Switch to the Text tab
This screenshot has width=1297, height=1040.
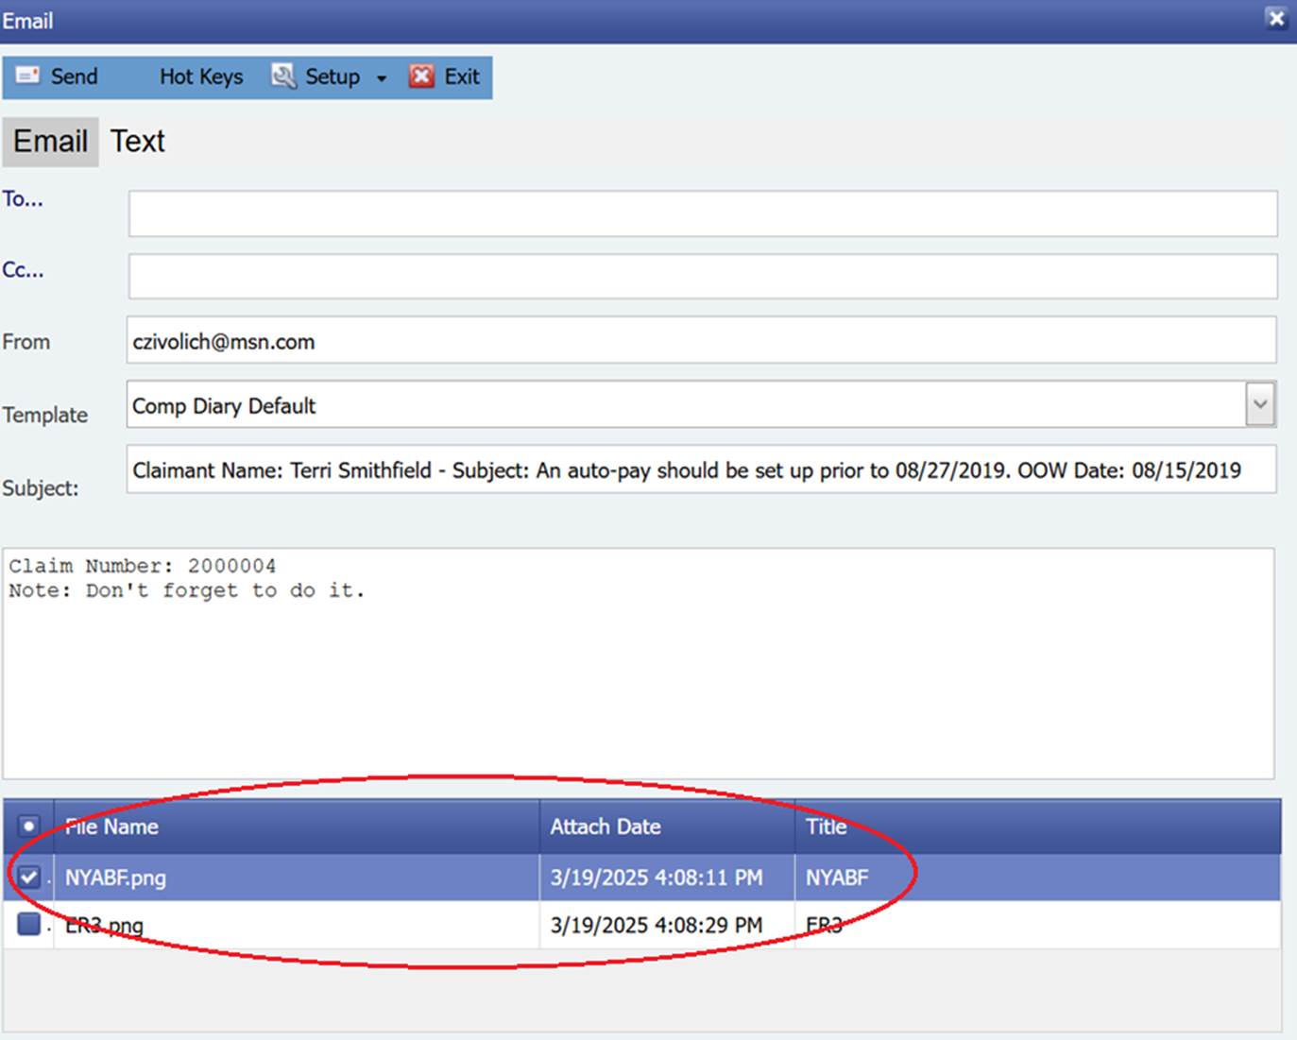click(x=138, y=142)
